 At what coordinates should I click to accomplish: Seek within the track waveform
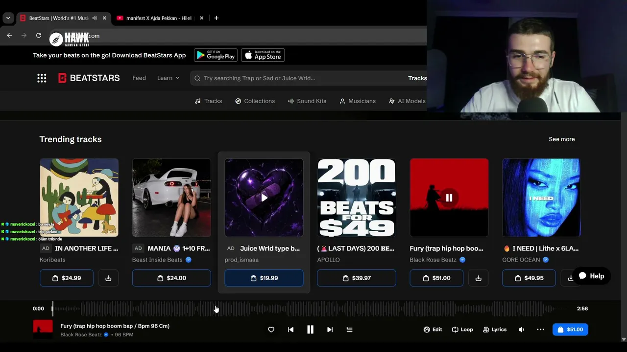pyautogui.click(x=310, y=308)
